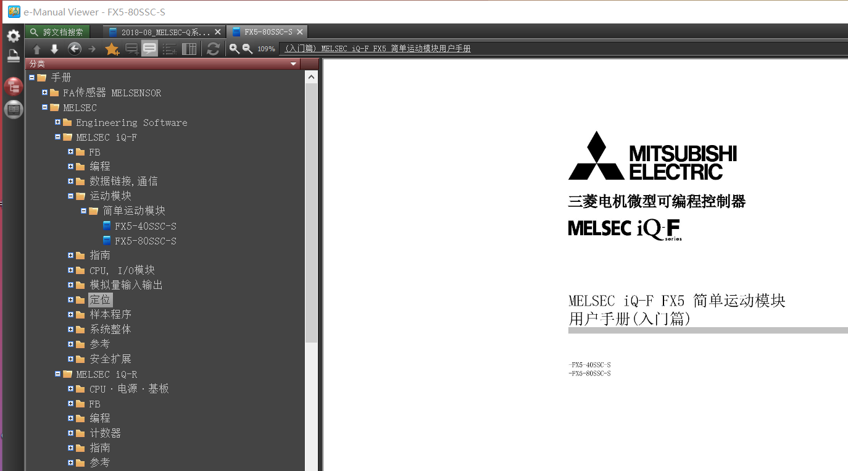The image size is (848, 471).
Task: Open the 分类 panel dropdown arrow
Action: pyautogui.click(x=294, y=64)
